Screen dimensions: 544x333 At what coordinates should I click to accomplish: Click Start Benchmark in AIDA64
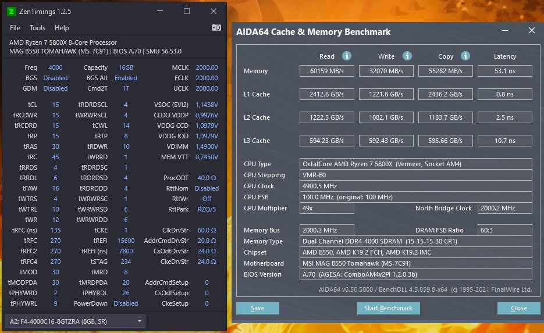tap(388, 308)
